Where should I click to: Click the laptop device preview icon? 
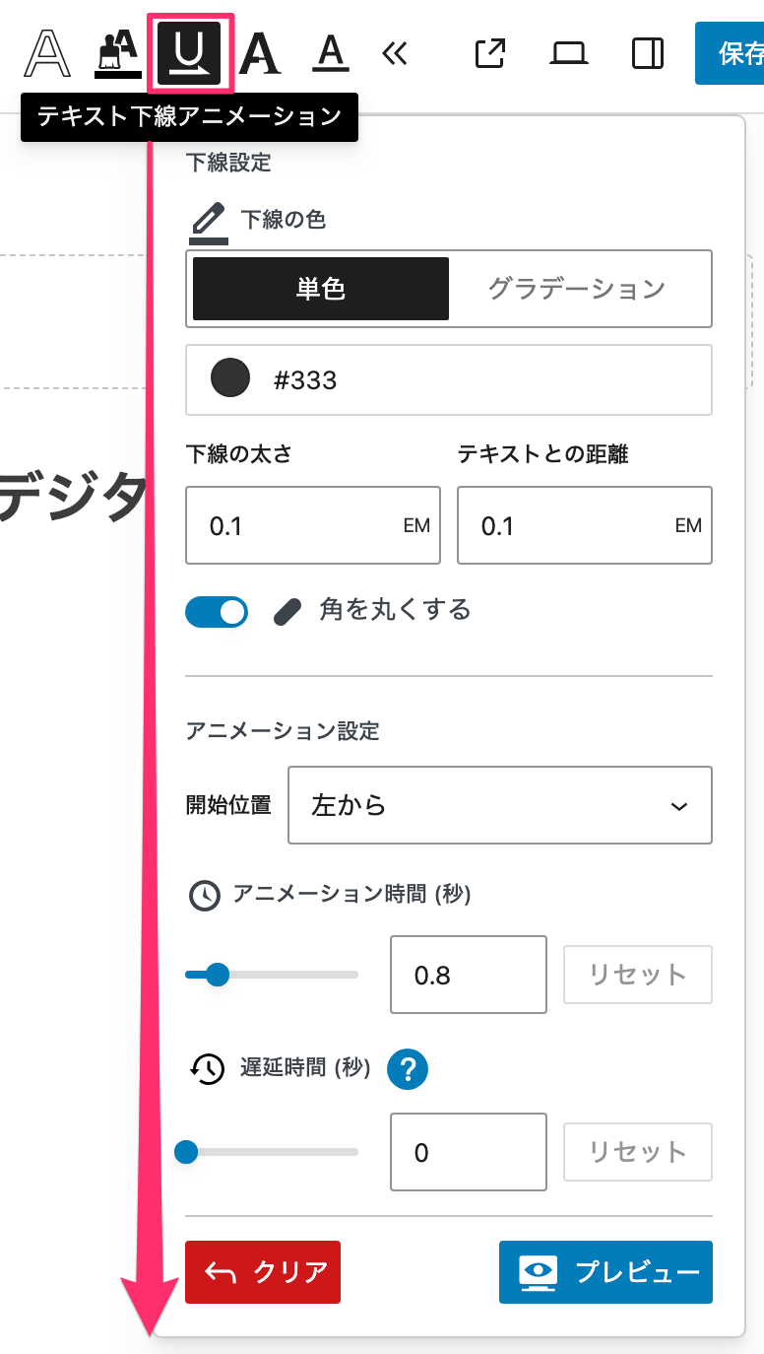pyautogui.click(x=569, y=53)
